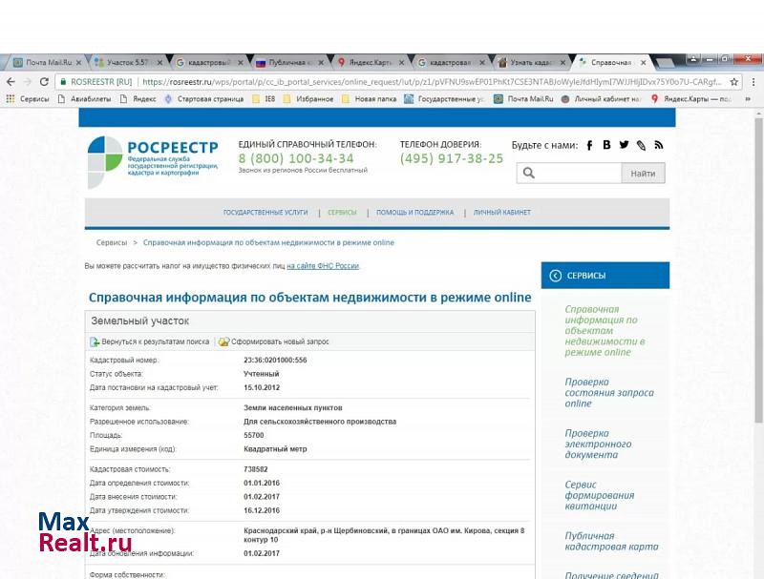Open the на сайте ФНС России link
The height and width of the screenshot is (579, 764).
(x=323, y=266)
